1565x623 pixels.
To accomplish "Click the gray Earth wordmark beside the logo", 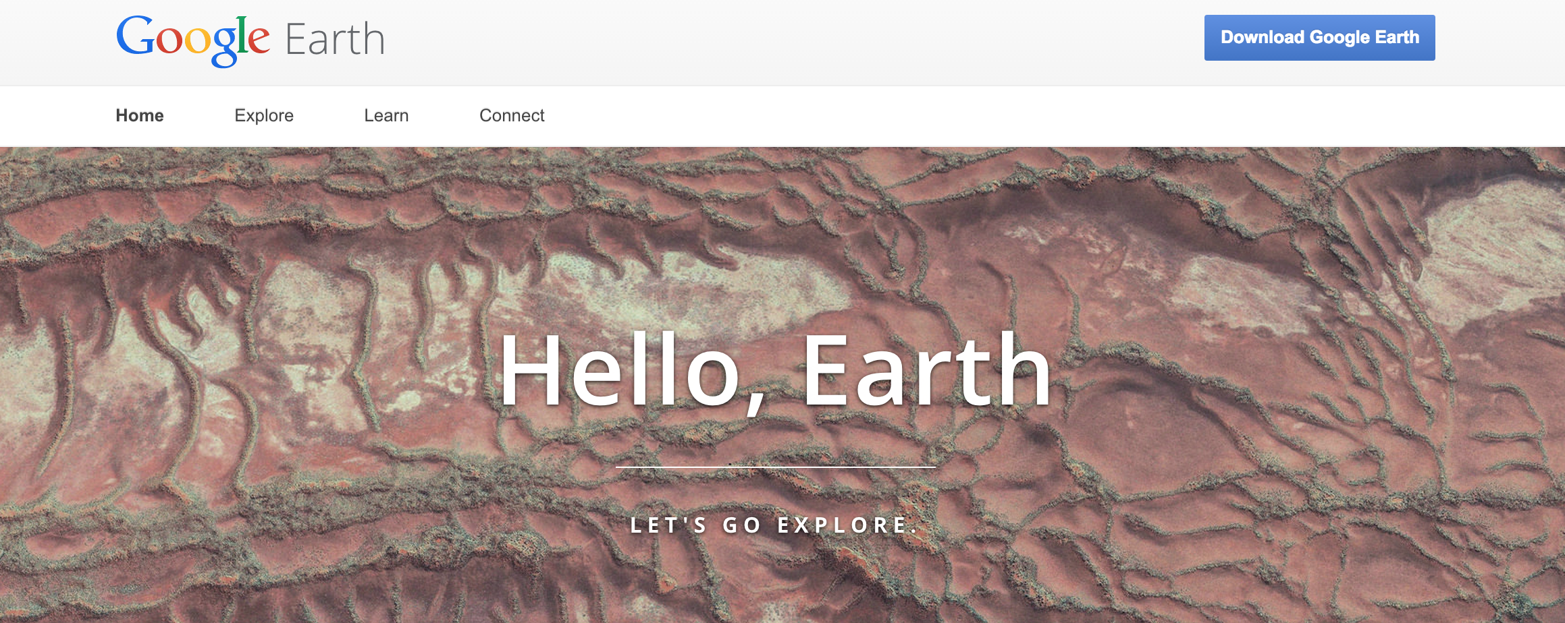I will 335,39.
